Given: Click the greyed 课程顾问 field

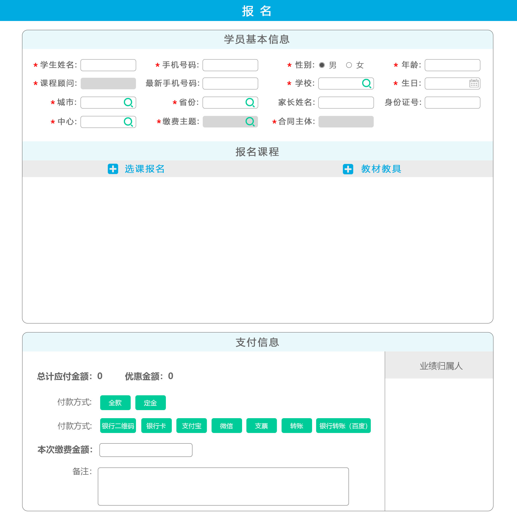Looking at the screenshot, I should pos(108,84).
